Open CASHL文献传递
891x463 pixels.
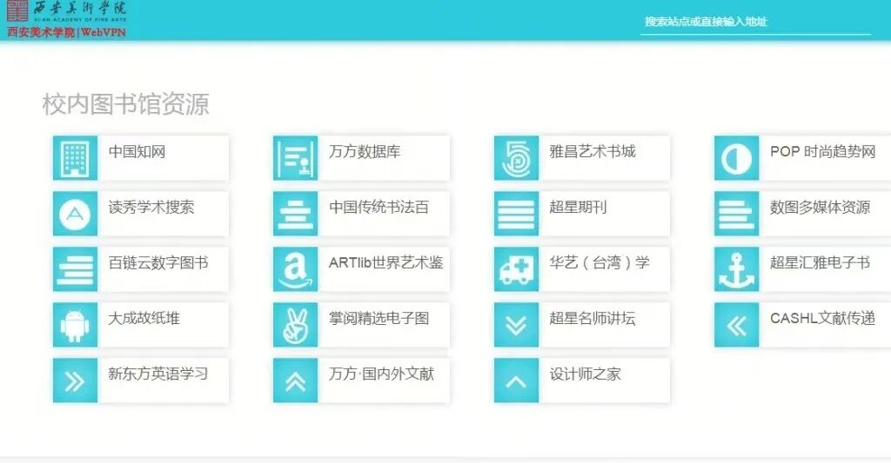tap(822, 318)
